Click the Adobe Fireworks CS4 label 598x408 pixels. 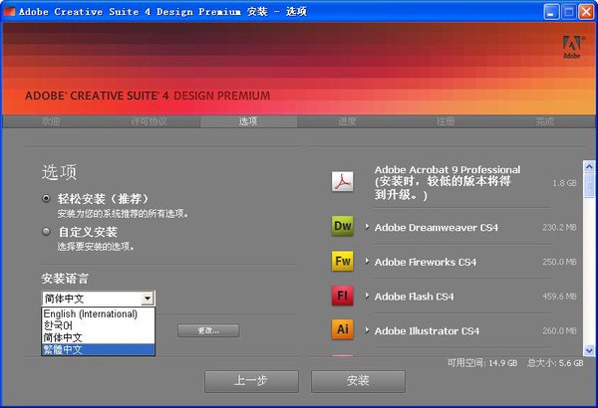426,262
